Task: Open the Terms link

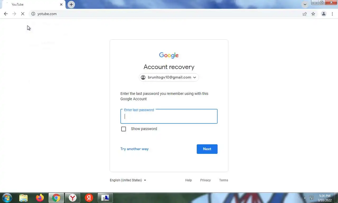Action: [224, 180]
